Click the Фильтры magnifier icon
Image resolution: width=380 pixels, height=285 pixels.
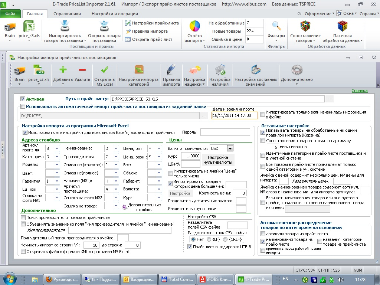coord(276,26)
